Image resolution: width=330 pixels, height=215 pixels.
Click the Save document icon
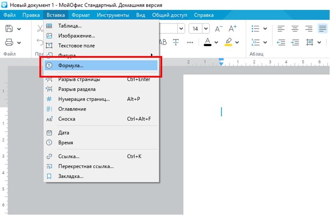click(9, 29)
